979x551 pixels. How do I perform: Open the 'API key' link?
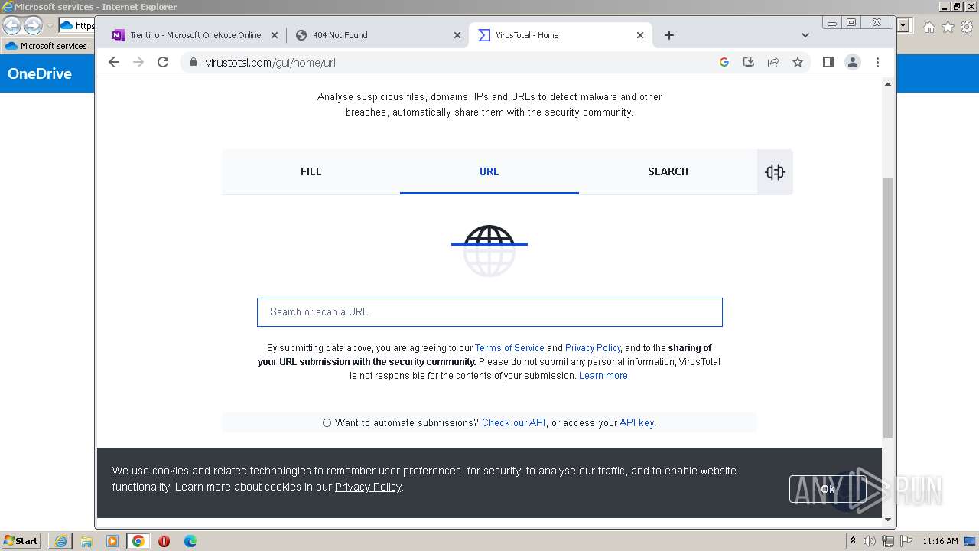point(636,422)
